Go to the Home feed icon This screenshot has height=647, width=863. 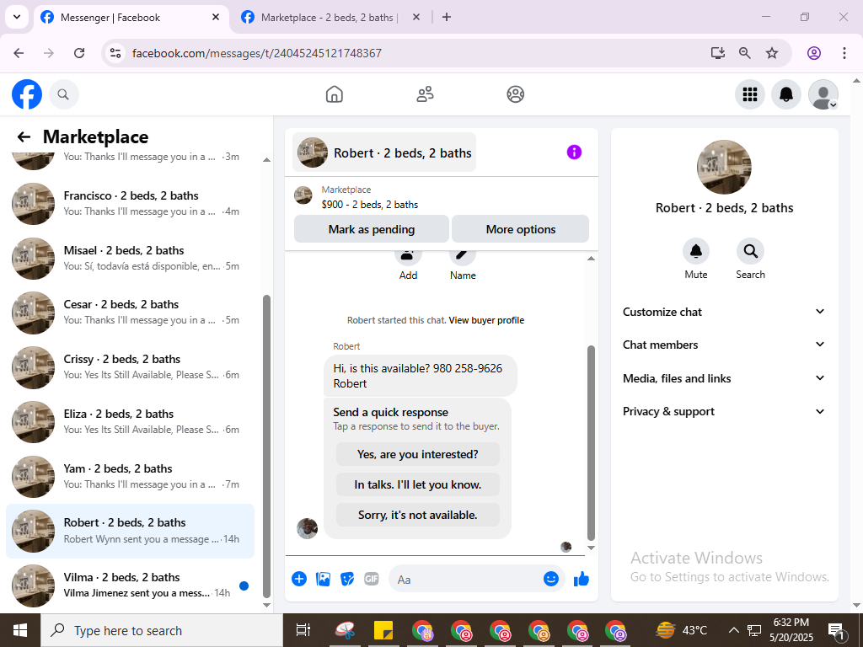(x=334, y=94)
